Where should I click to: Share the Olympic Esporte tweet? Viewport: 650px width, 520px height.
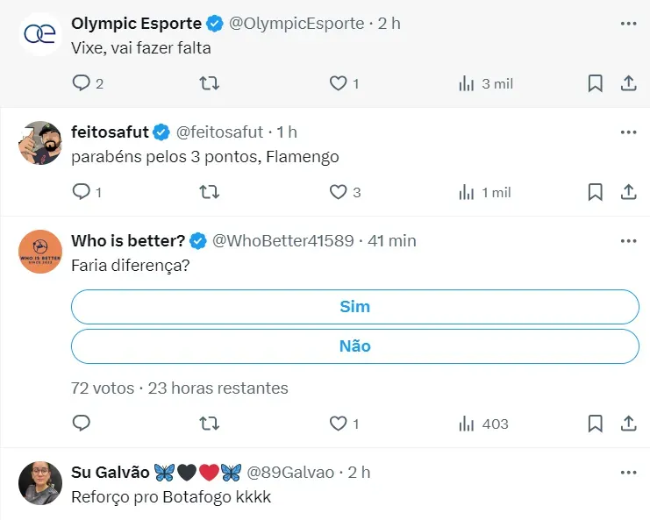coord(628,83)
